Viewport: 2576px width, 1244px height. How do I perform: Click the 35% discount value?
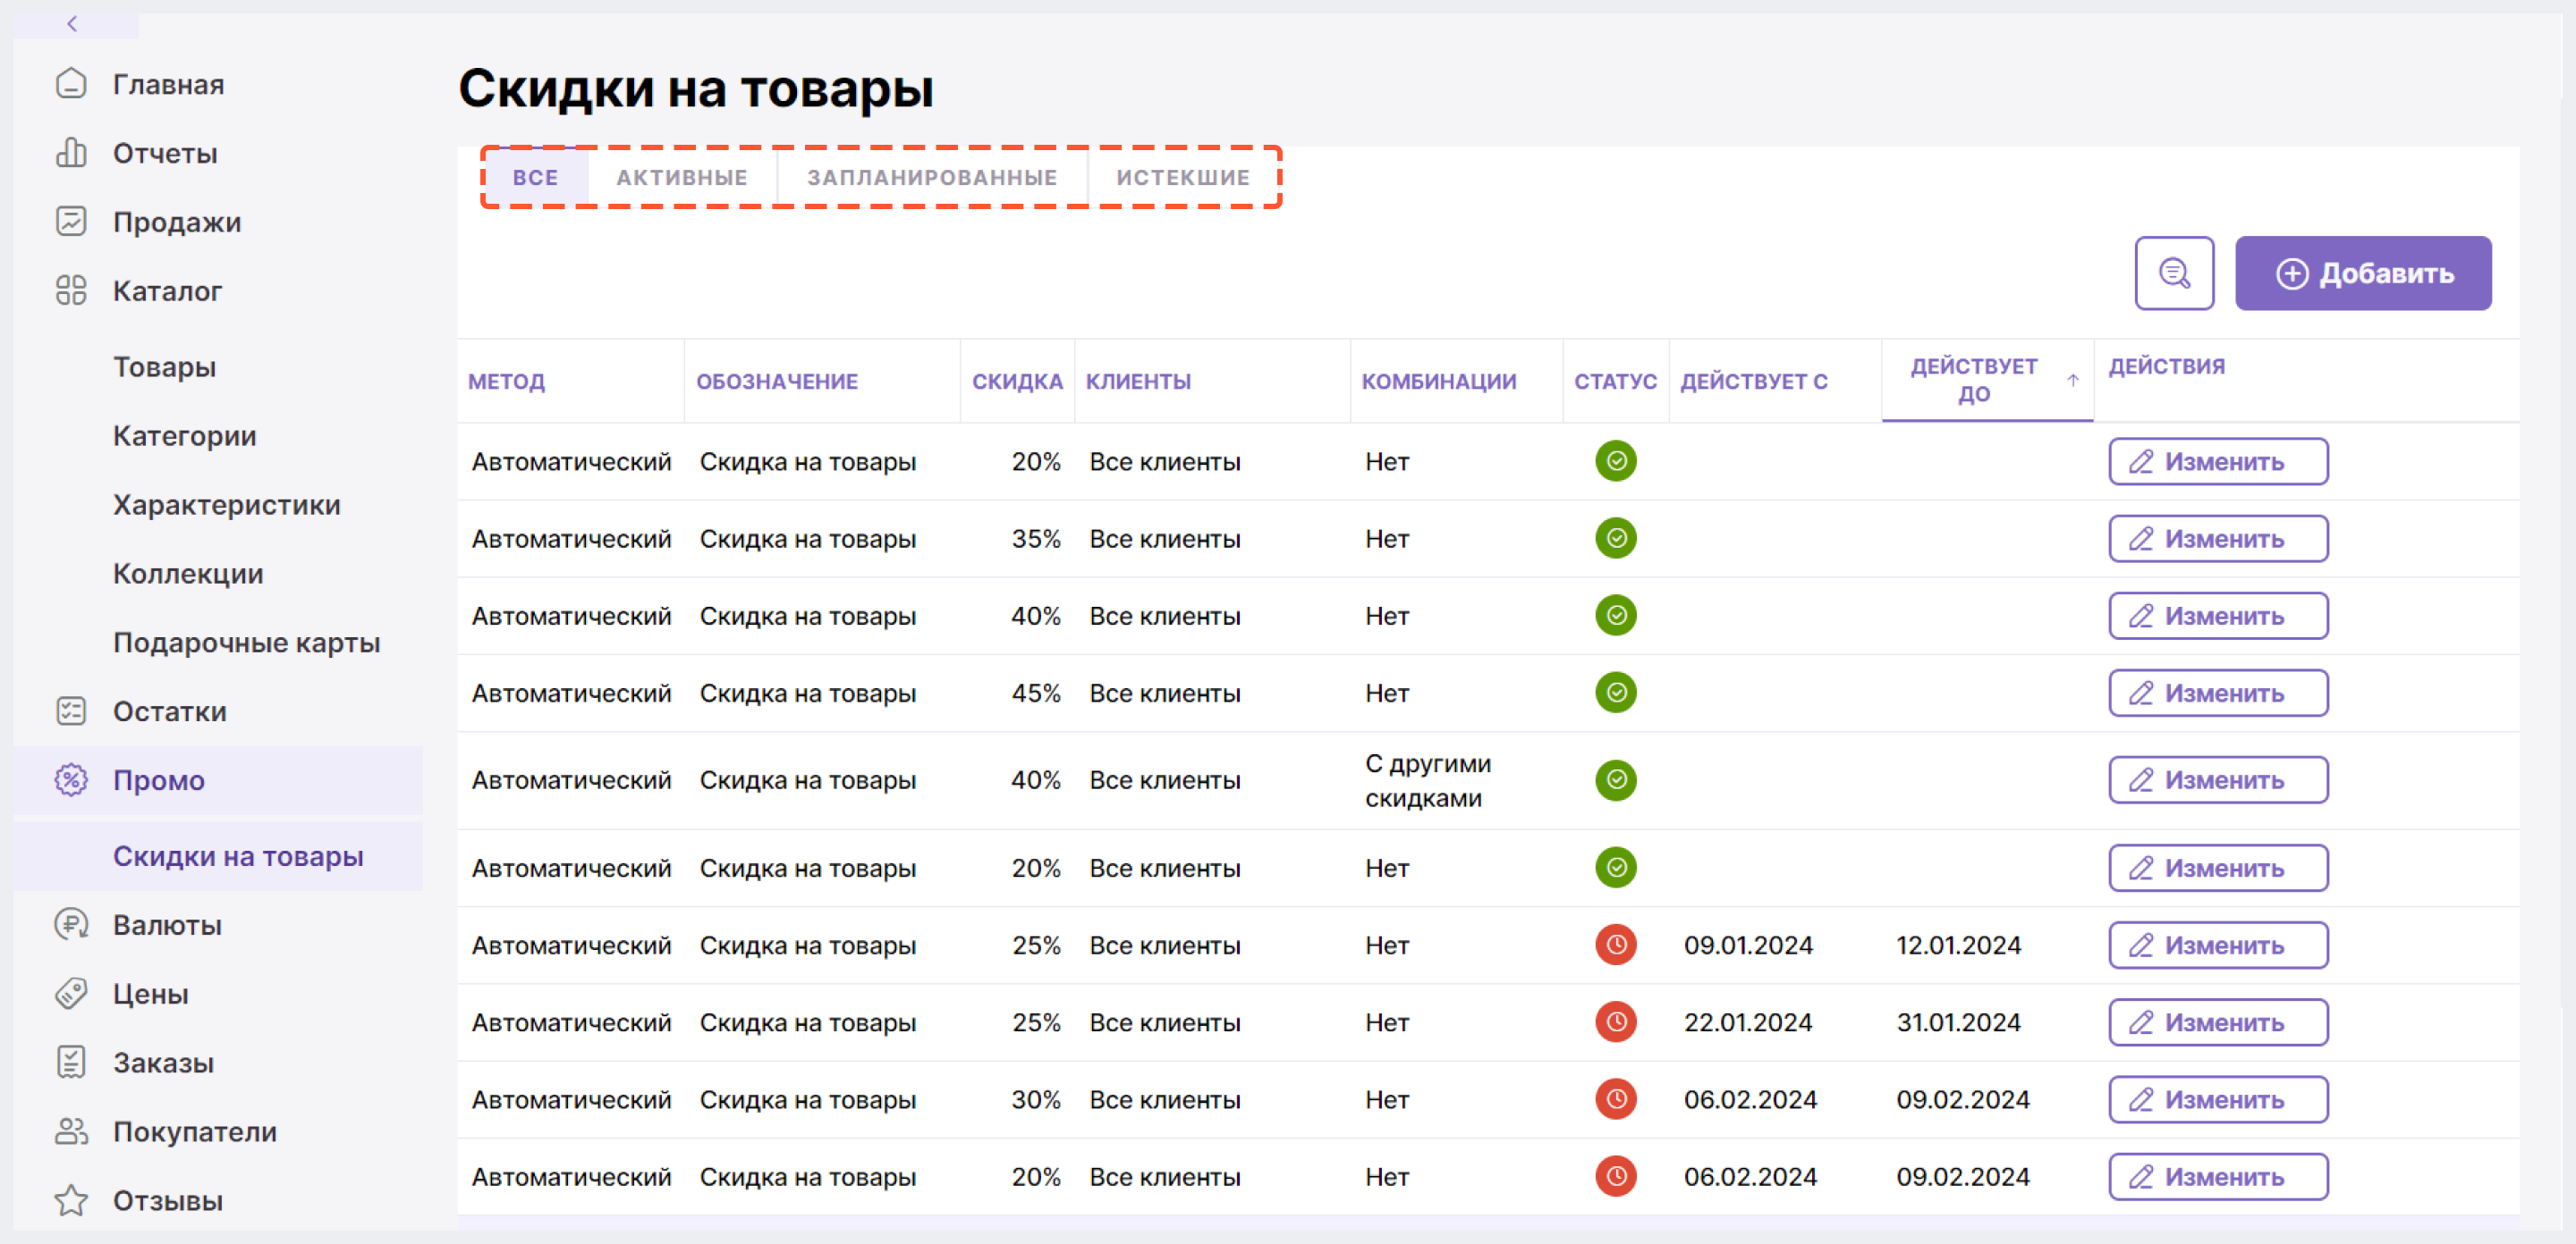point(1035,539)
